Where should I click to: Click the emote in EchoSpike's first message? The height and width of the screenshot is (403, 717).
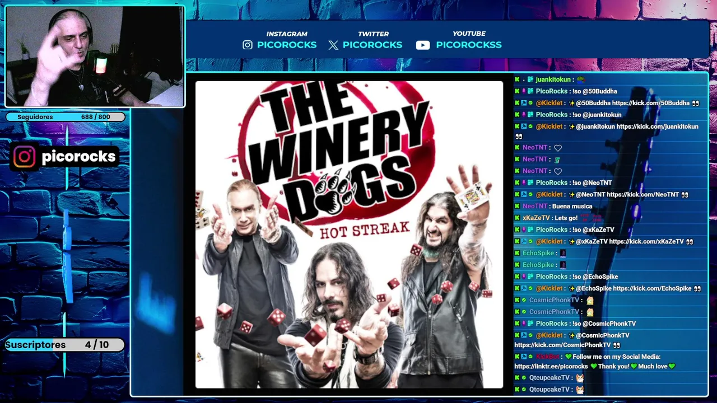click(563, 253)
